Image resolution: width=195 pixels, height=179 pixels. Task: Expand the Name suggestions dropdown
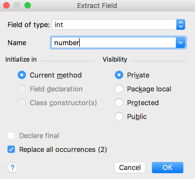click(180, 42)
